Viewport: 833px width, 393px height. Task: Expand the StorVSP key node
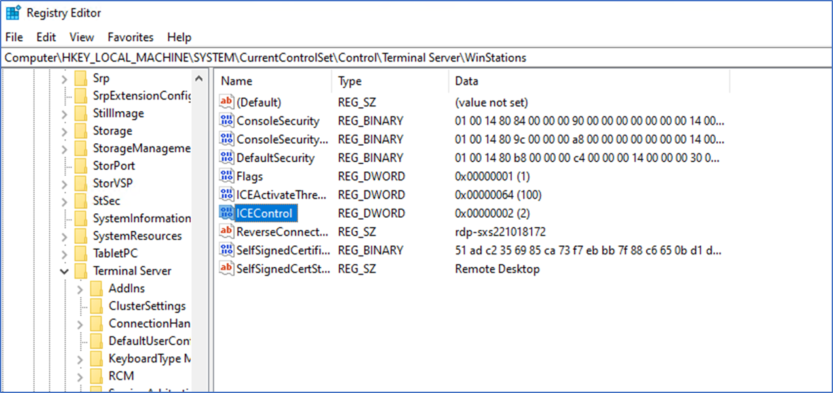pos(64,184)
